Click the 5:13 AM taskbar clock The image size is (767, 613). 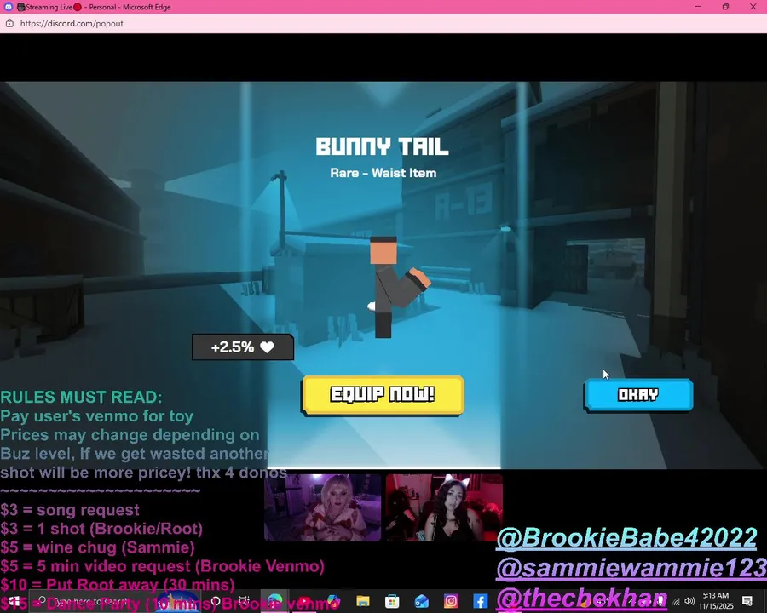[x=716, y=601]
